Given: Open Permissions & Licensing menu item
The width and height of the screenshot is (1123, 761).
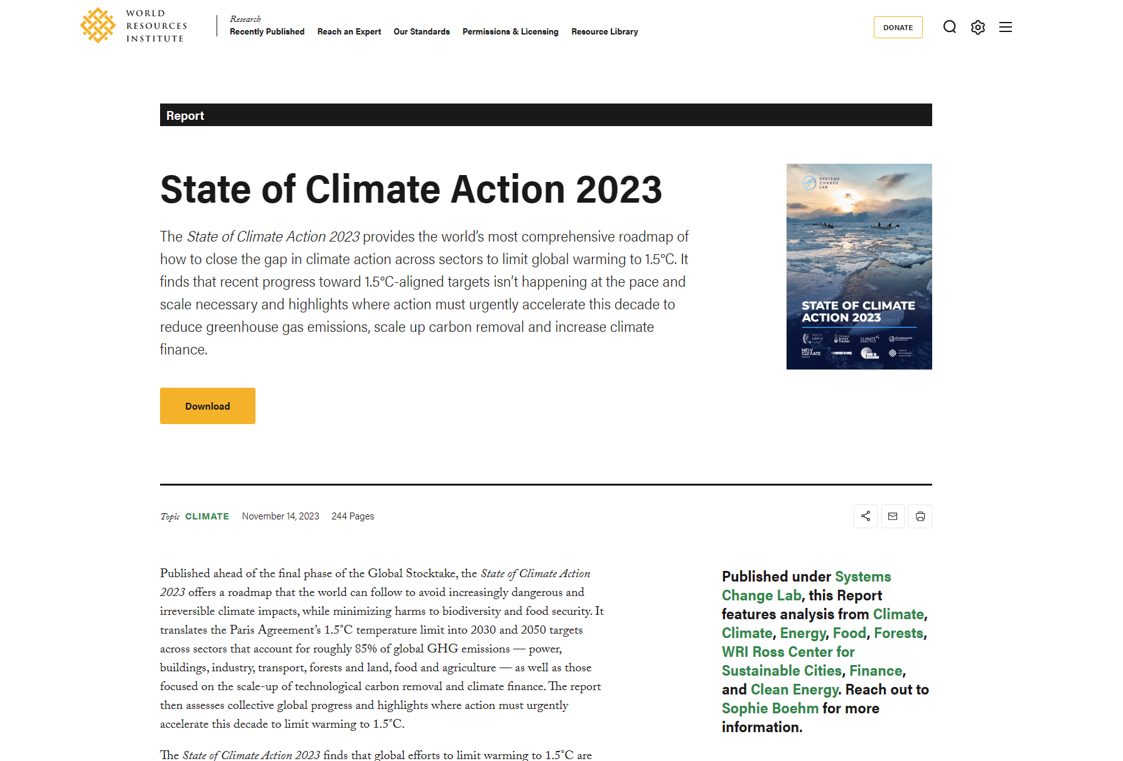Looking at the screenshot, I should [510, 31].
